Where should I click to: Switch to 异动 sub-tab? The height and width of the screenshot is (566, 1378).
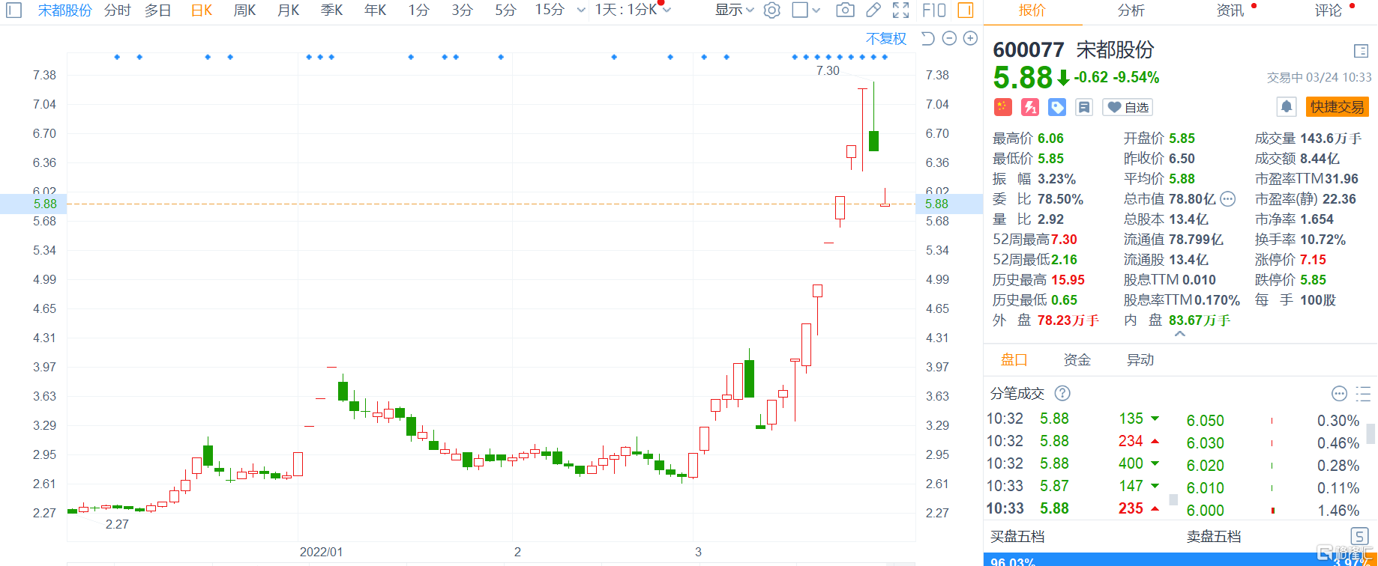pos(1140,359)
